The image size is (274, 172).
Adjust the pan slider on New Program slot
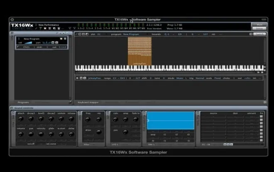click(x=46, y=43)
